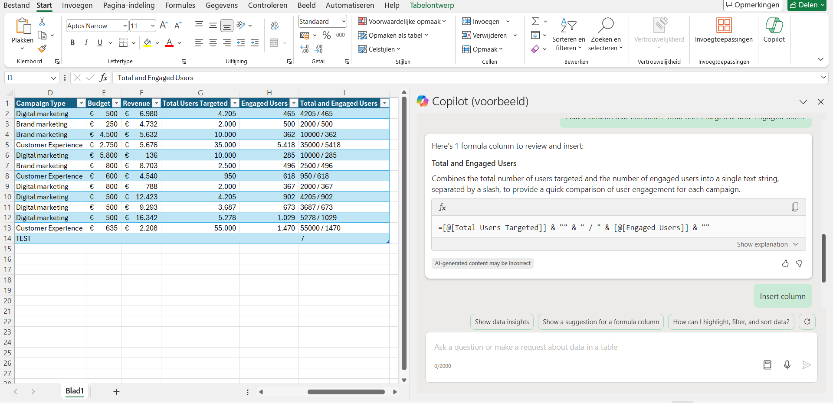Click the Decrease decimal icon

click(318, 49)
